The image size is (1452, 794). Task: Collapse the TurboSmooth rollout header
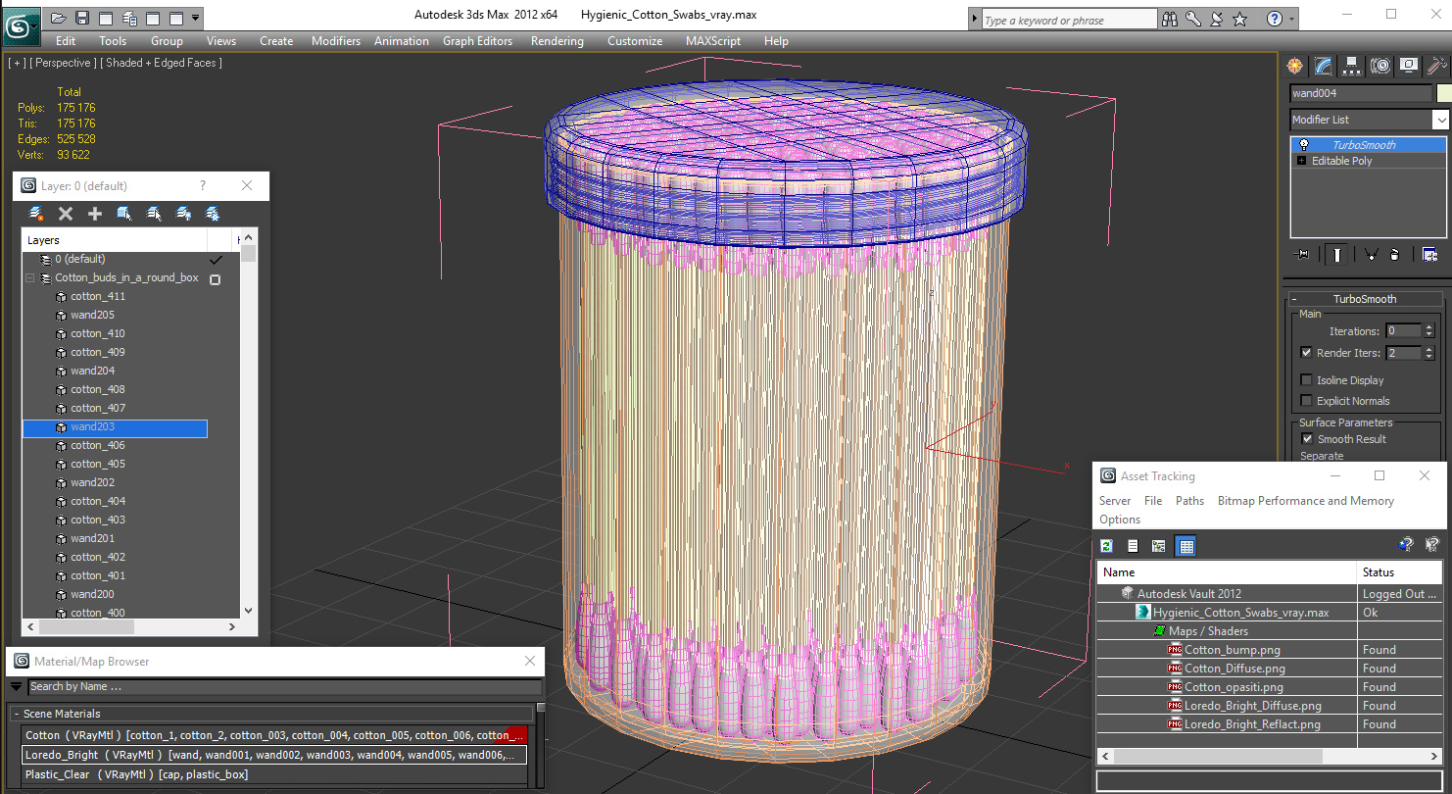1364,299
